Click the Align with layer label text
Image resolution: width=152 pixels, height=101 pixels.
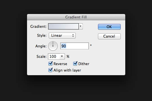tap(67, 70)
